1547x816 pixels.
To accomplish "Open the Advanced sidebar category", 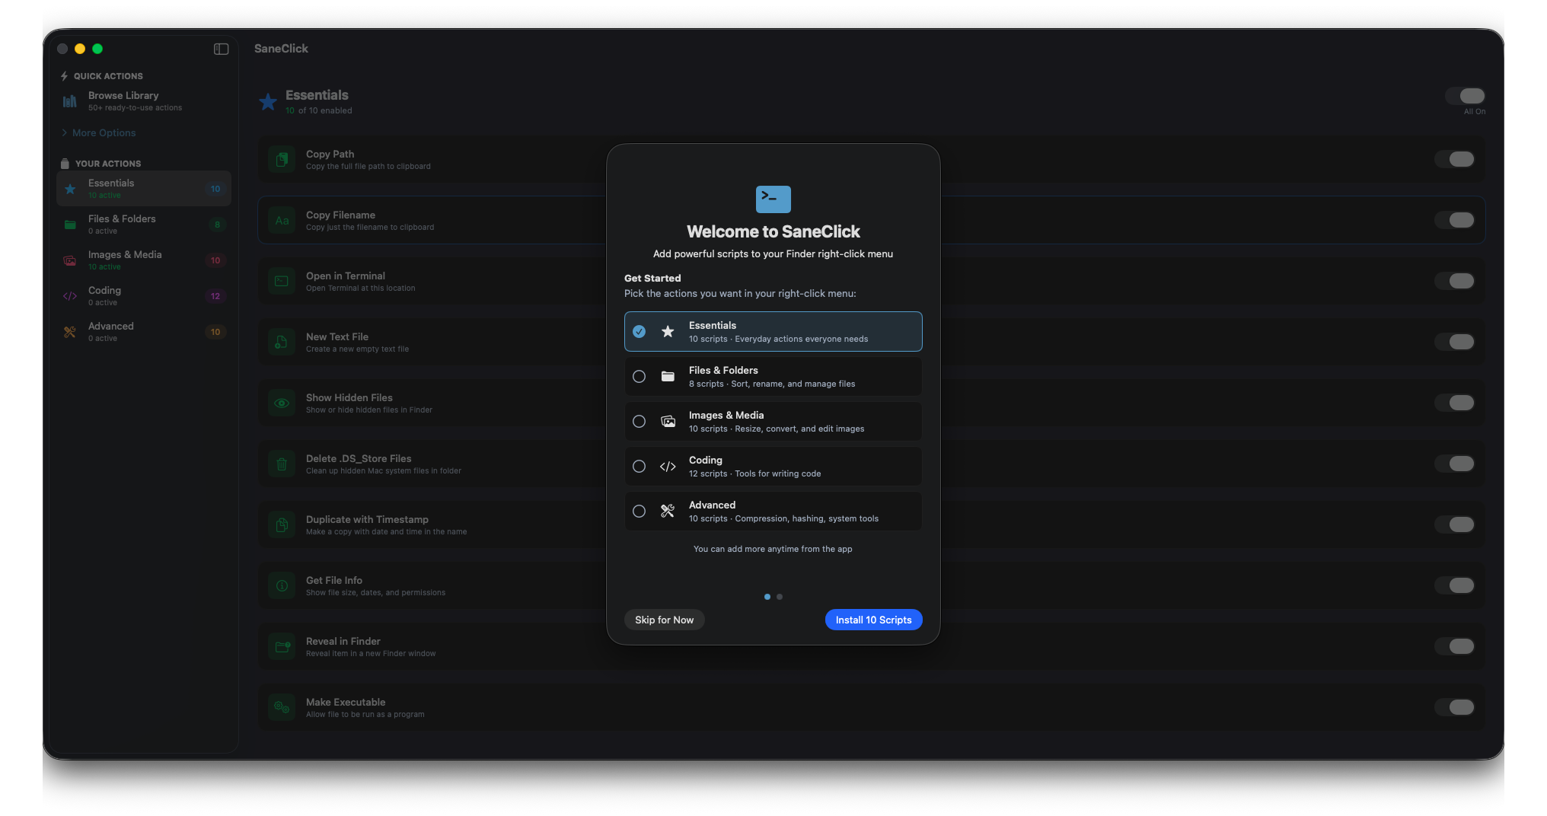I will [x=144, y=332].
